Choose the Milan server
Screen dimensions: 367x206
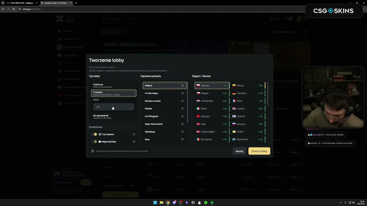[x=212, y=109]
